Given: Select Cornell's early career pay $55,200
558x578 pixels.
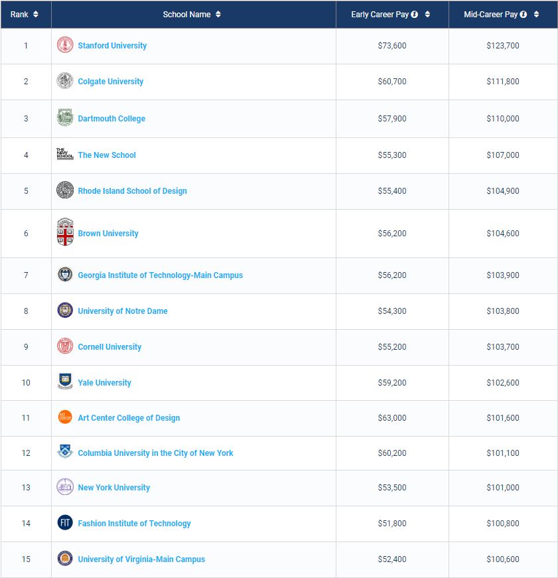Looking at the screenshot, I should tap(392, 347).
